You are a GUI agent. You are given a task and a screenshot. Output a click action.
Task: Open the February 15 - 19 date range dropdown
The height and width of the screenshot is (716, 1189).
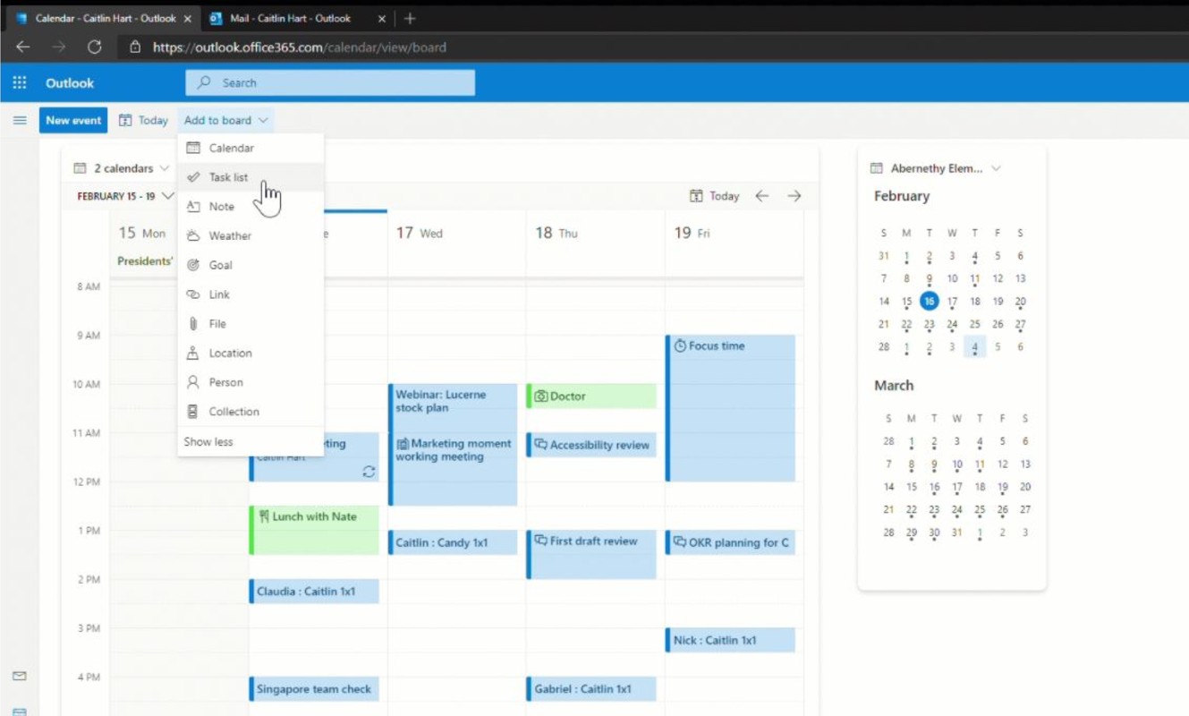coord(124,196)
